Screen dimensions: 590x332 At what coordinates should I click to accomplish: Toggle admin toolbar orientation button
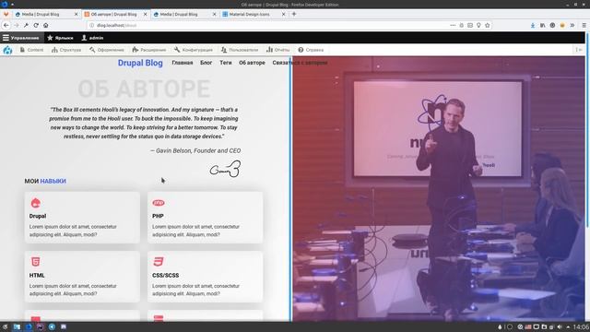[x=579, y=50]
